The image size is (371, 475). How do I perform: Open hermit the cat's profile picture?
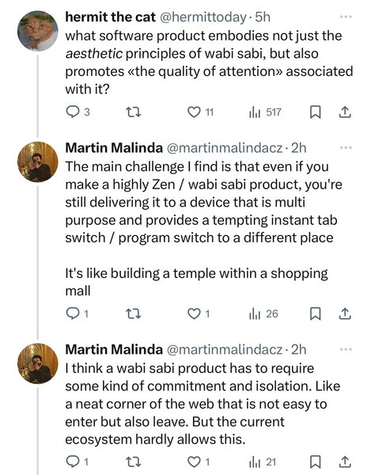pyautogui.click(x=37, y=31)
